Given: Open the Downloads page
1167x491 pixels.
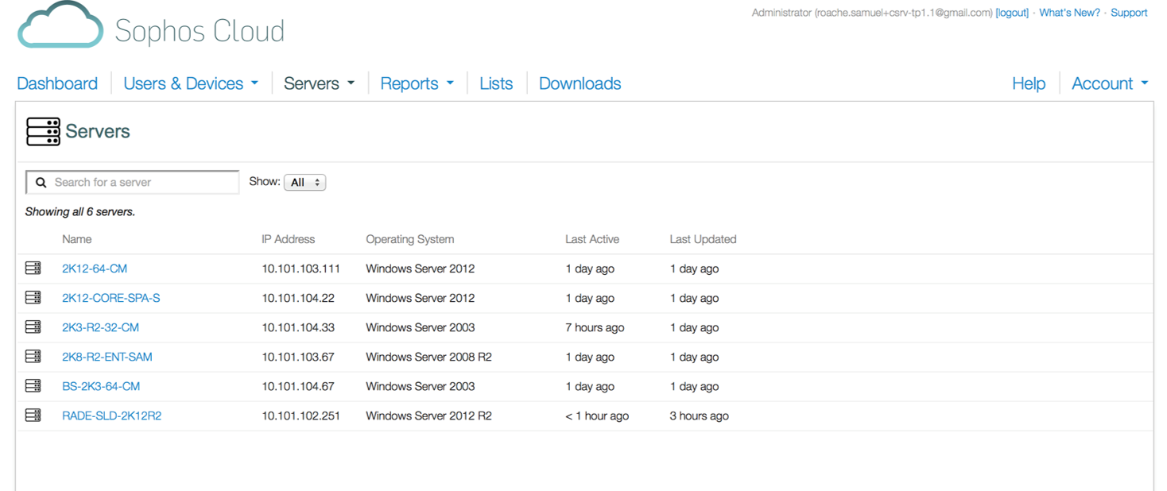Looking at the screenshot, I should pos(580,83).
